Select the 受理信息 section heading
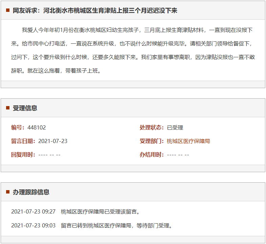 tap(25, 108)
